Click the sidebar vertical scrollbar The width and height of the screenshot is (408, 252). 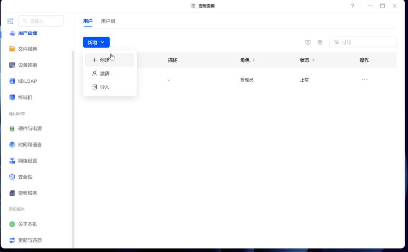(73, 149)
